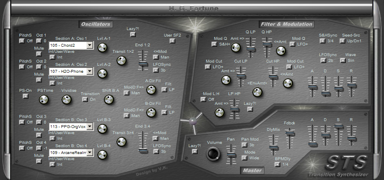The width and height of the screenshot is (384, 180).
Task: Click the A-Dir:Fil knob
Action: click(151, 90)
